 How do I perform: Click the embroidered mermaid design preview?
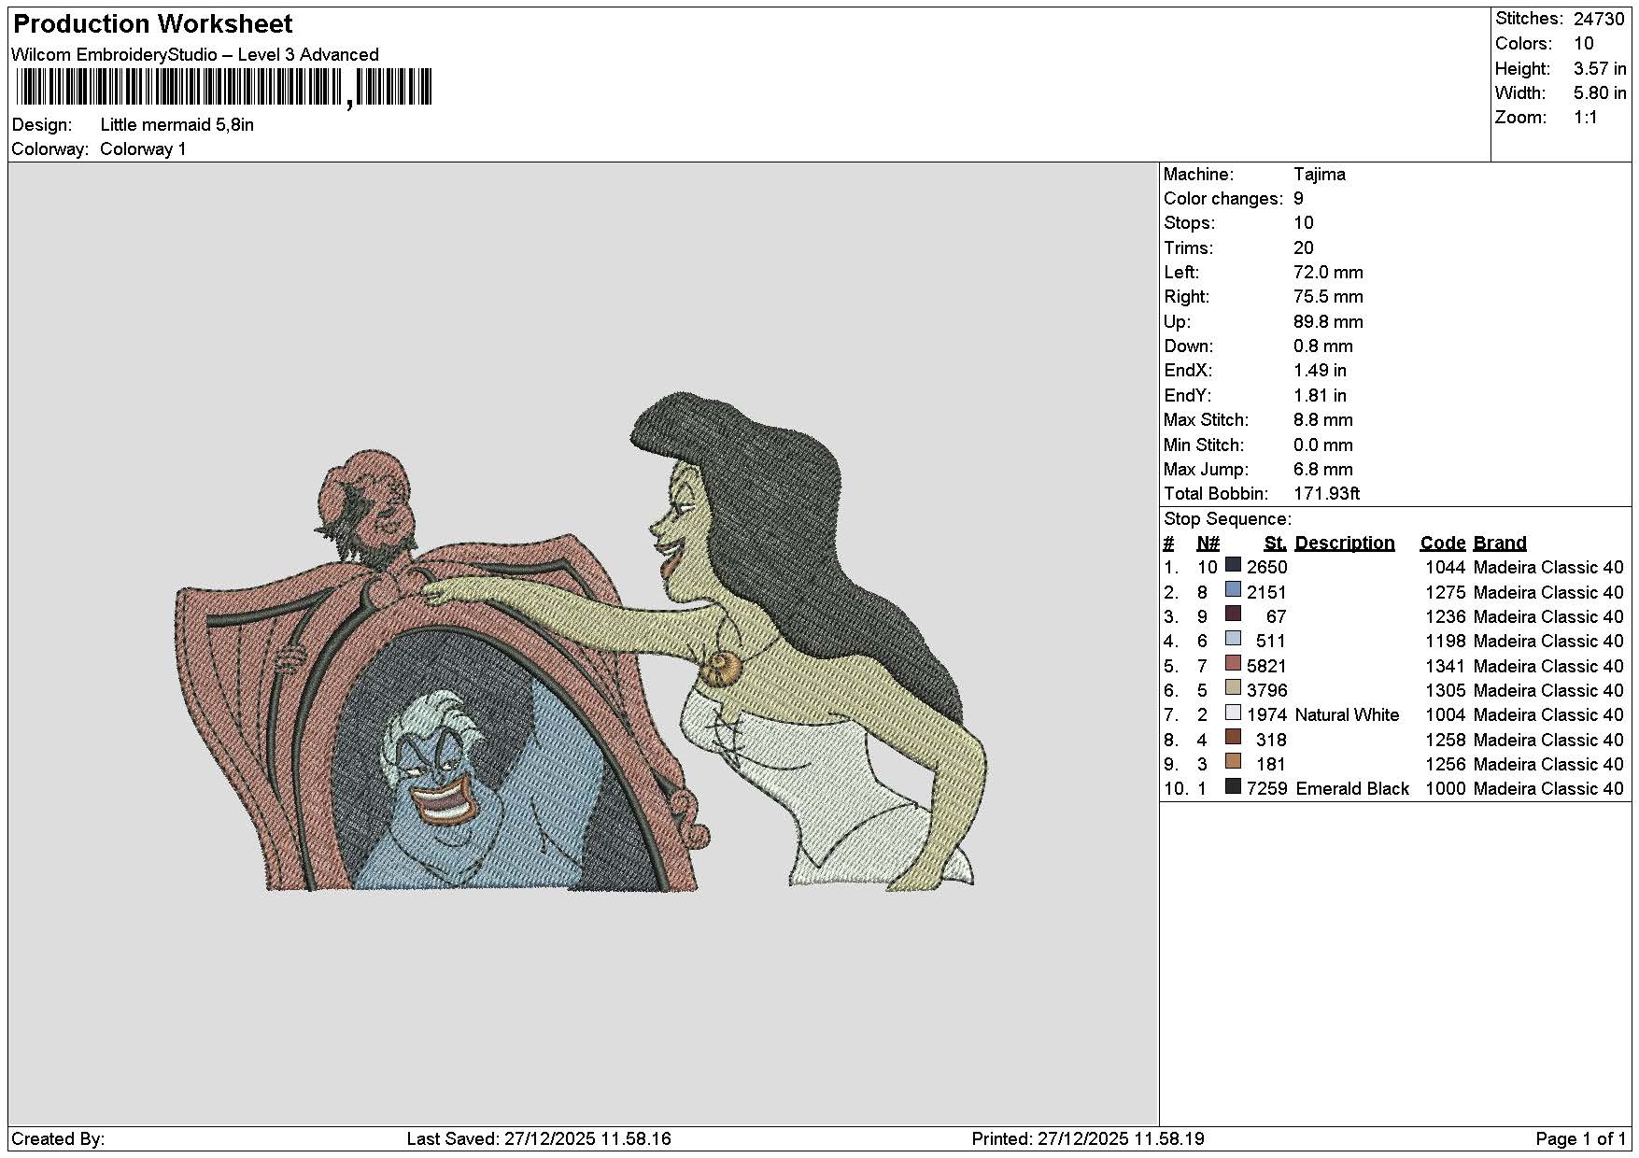tap(583, 643)
